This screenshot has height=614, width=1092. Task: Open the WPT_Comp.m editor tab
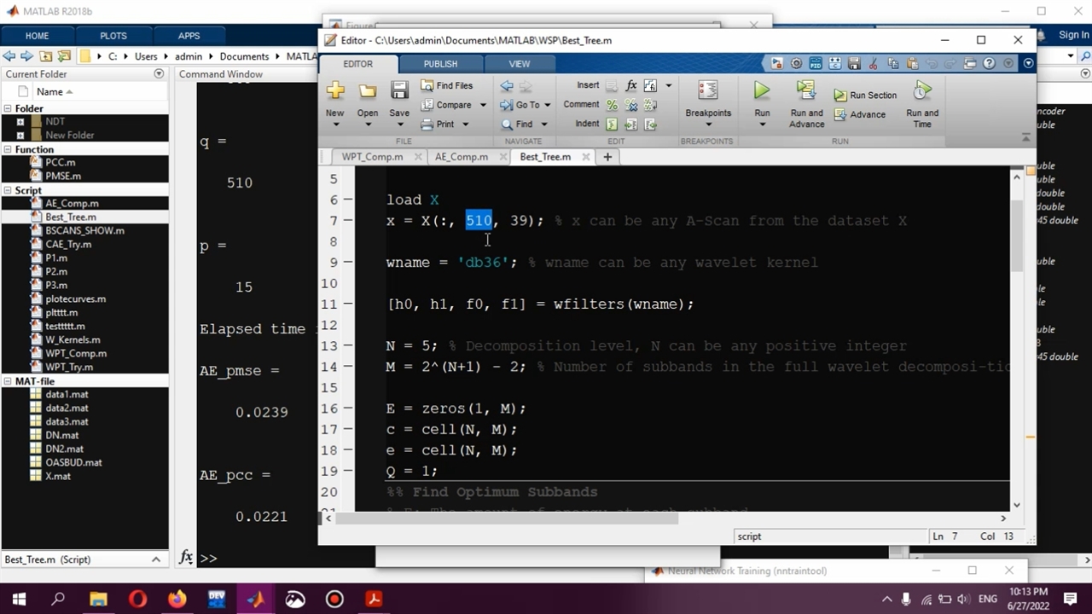[x=372, y=157]
